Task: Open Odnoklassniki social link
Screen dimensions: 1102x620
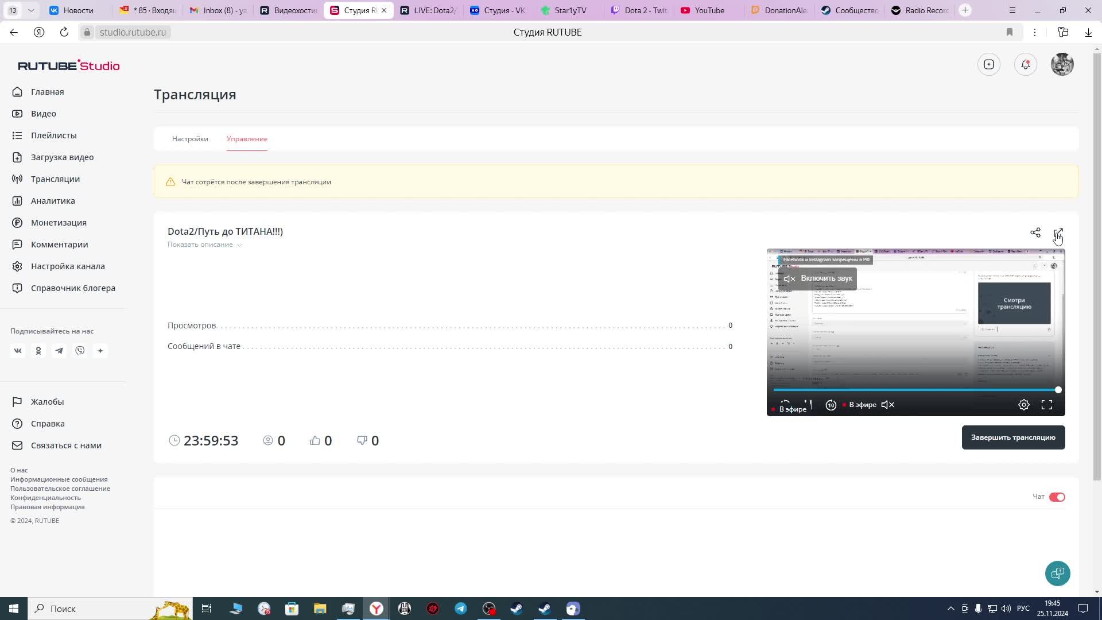Action: point(38,351)
